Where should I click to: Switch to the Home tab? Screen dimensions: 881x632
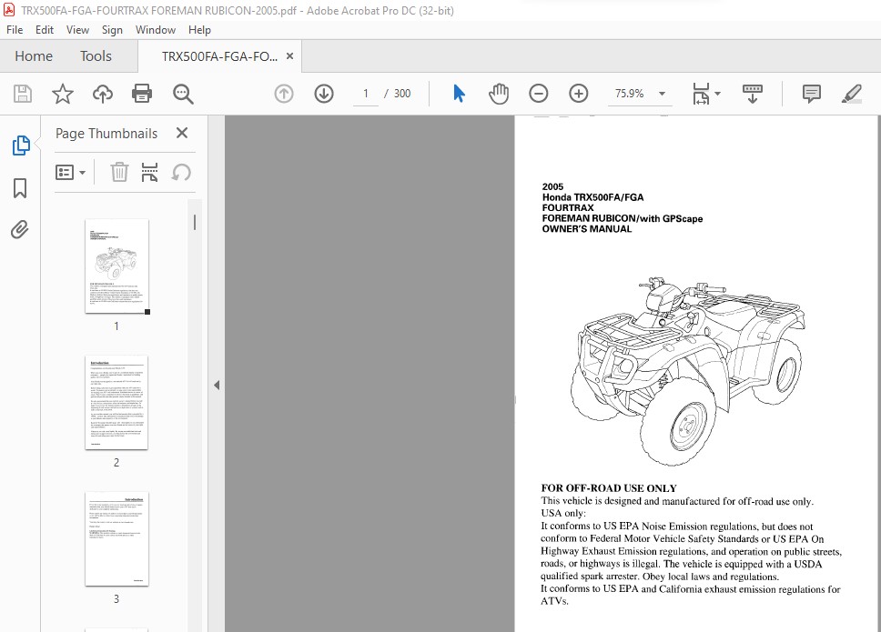(34, 56)
